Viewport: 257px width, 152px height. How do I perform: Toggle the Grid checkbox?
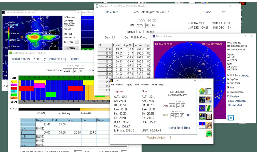228,87
